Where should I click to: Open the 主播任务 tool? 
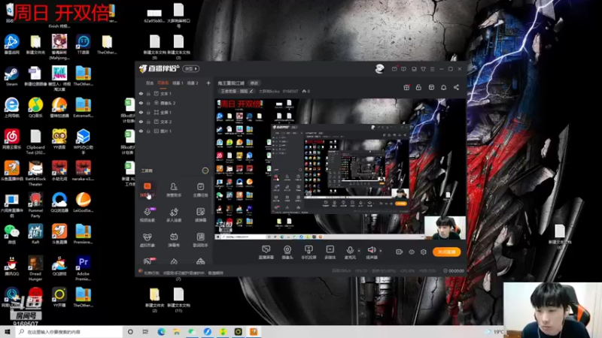coord(200,190)
